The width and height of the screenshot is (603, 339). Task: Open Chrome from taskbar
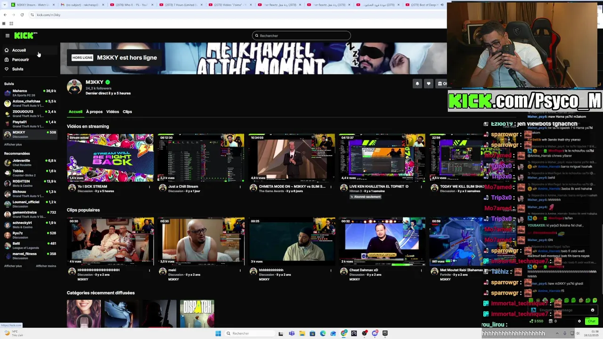(x=344, y=333)
